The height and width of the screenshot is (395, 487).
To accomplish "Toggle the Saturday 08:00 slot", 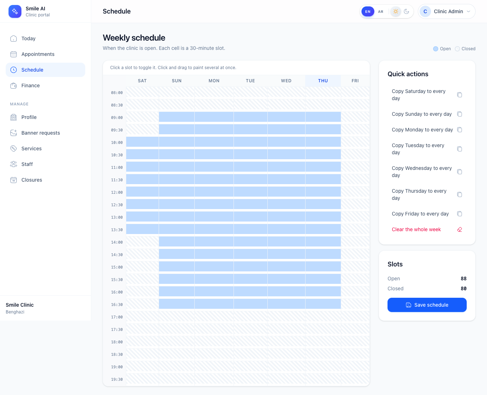I will 143,92.
